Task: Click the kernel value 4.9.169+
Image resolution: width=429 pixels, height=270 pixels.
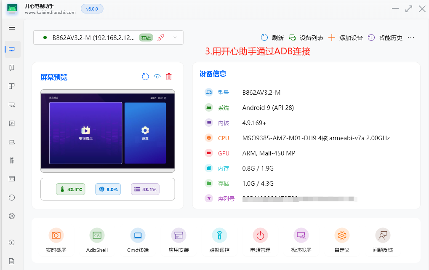Action: [254, 123]
